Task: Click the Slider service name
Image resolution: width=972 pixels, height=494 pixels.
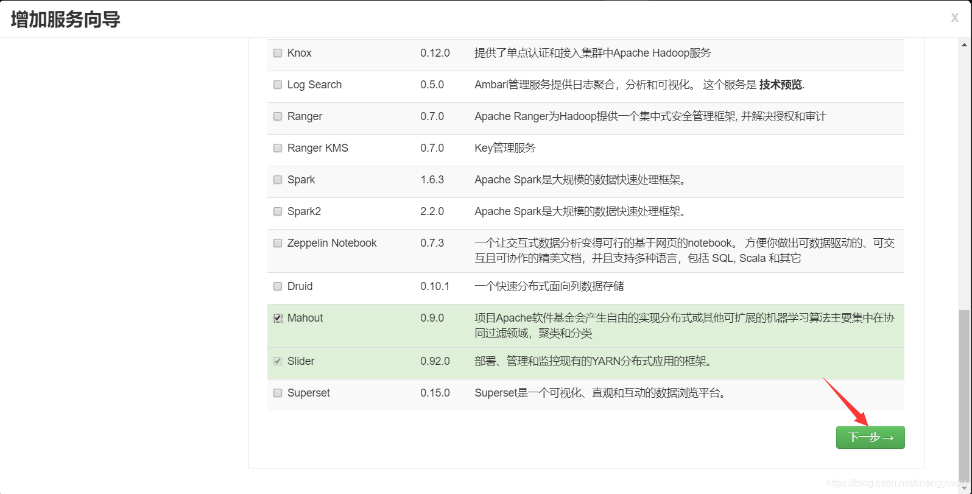Action: pyautogui.click(x=301, y=361)
